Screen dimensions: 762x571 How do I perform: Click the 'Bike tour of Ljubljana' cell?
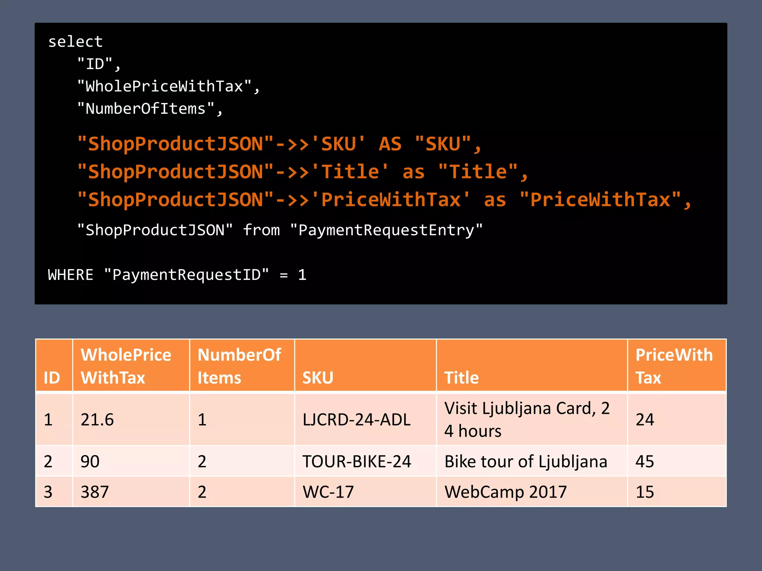pyautogui.click(x=526, y=462)
